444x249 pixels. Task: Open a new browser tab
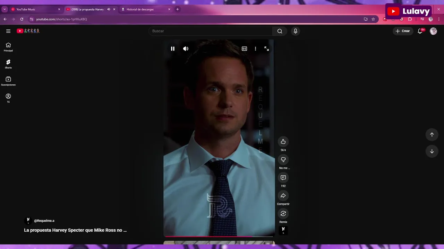178,9
